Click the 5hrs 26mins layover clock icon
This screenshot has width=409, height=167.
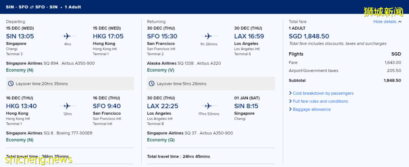point(151,84)
